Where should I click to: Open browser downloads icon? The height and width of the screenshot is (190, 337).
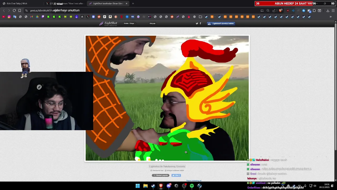tap(328, 11)
